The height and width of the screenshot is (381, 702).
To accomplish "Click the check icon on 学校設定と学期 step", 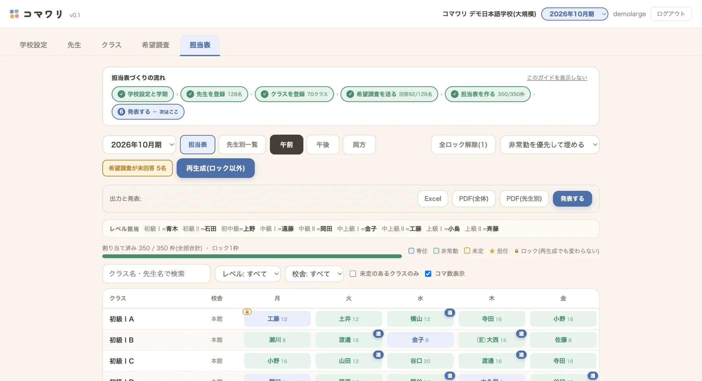I will [121, 94].
